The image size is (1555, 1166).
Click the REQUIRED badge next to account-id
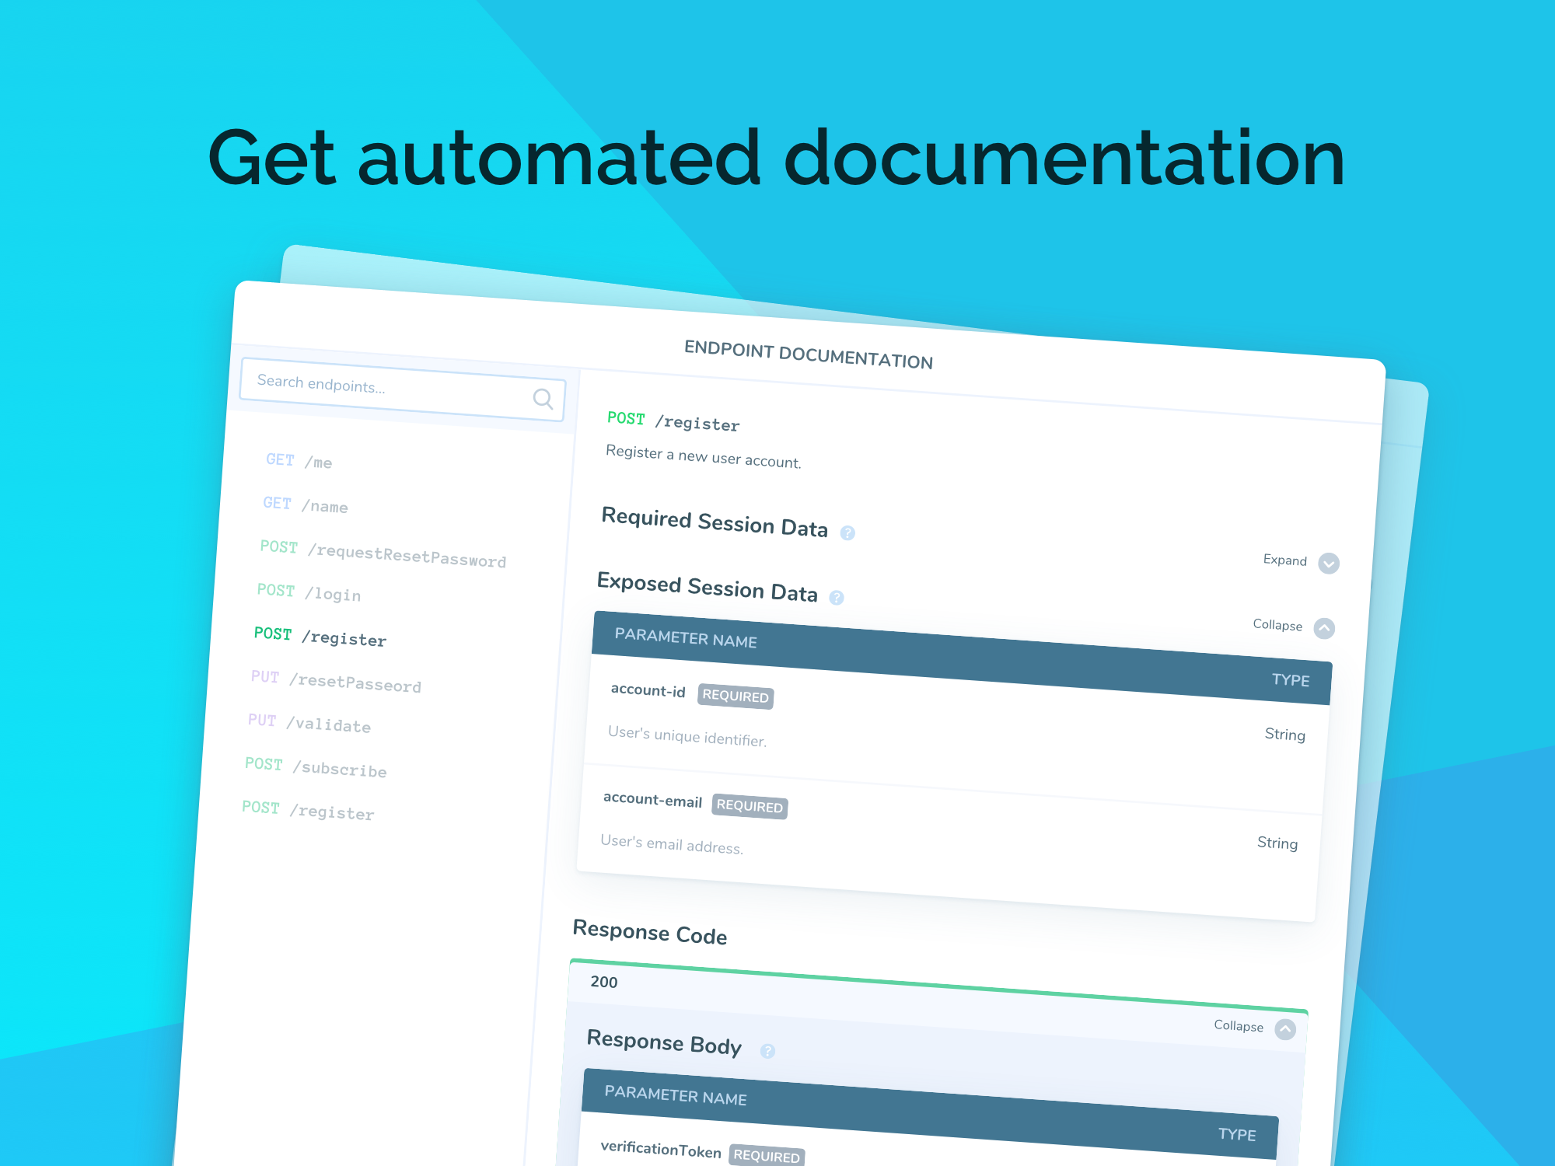[x=736, y=696]
